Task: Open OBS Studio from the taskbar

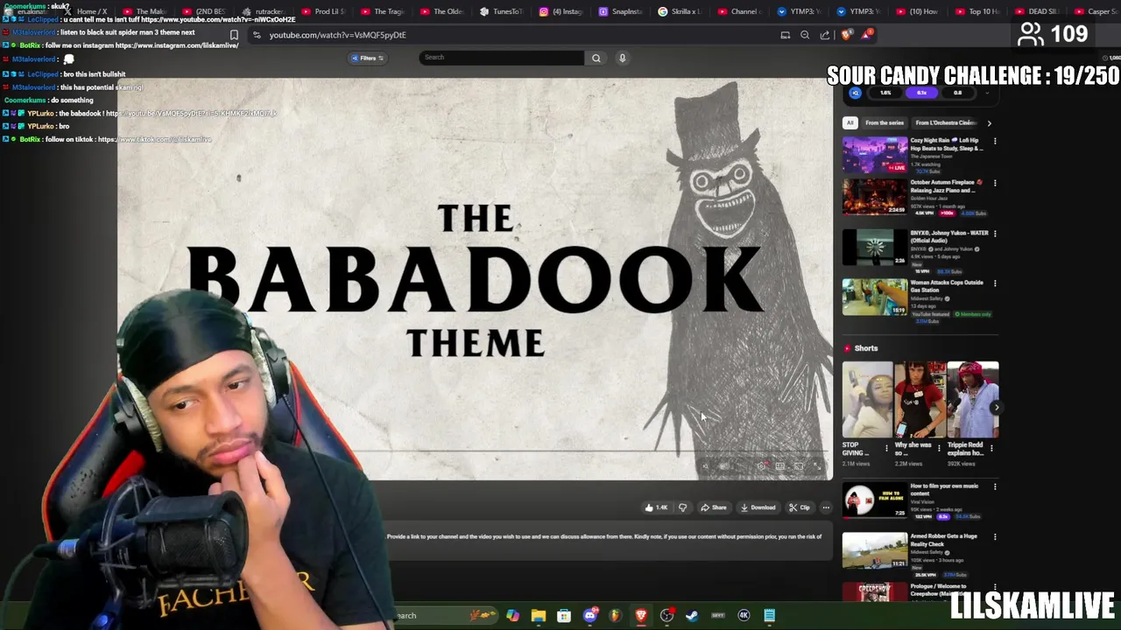Action: pos(666,616)
